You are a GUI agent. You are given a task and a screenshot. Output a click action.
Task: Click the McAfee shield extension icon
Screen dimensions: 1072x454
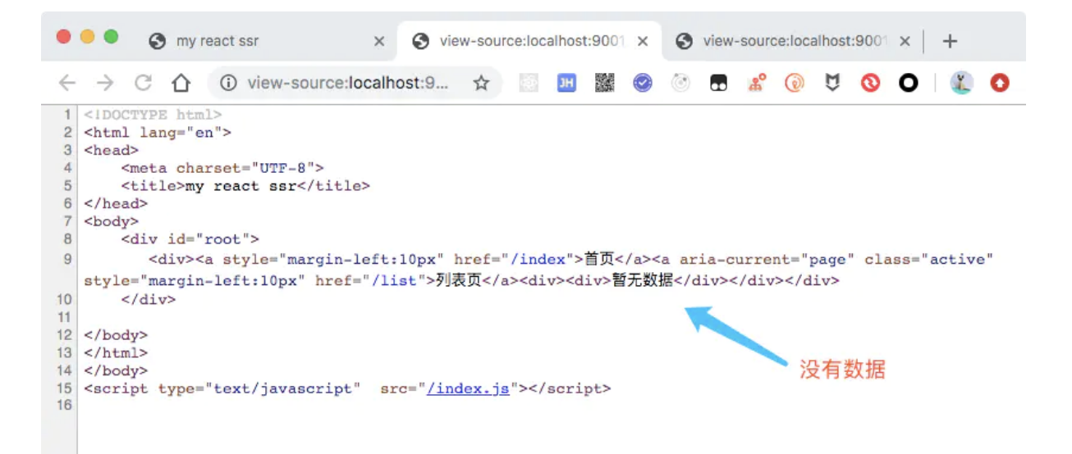(x=832, y=83)
